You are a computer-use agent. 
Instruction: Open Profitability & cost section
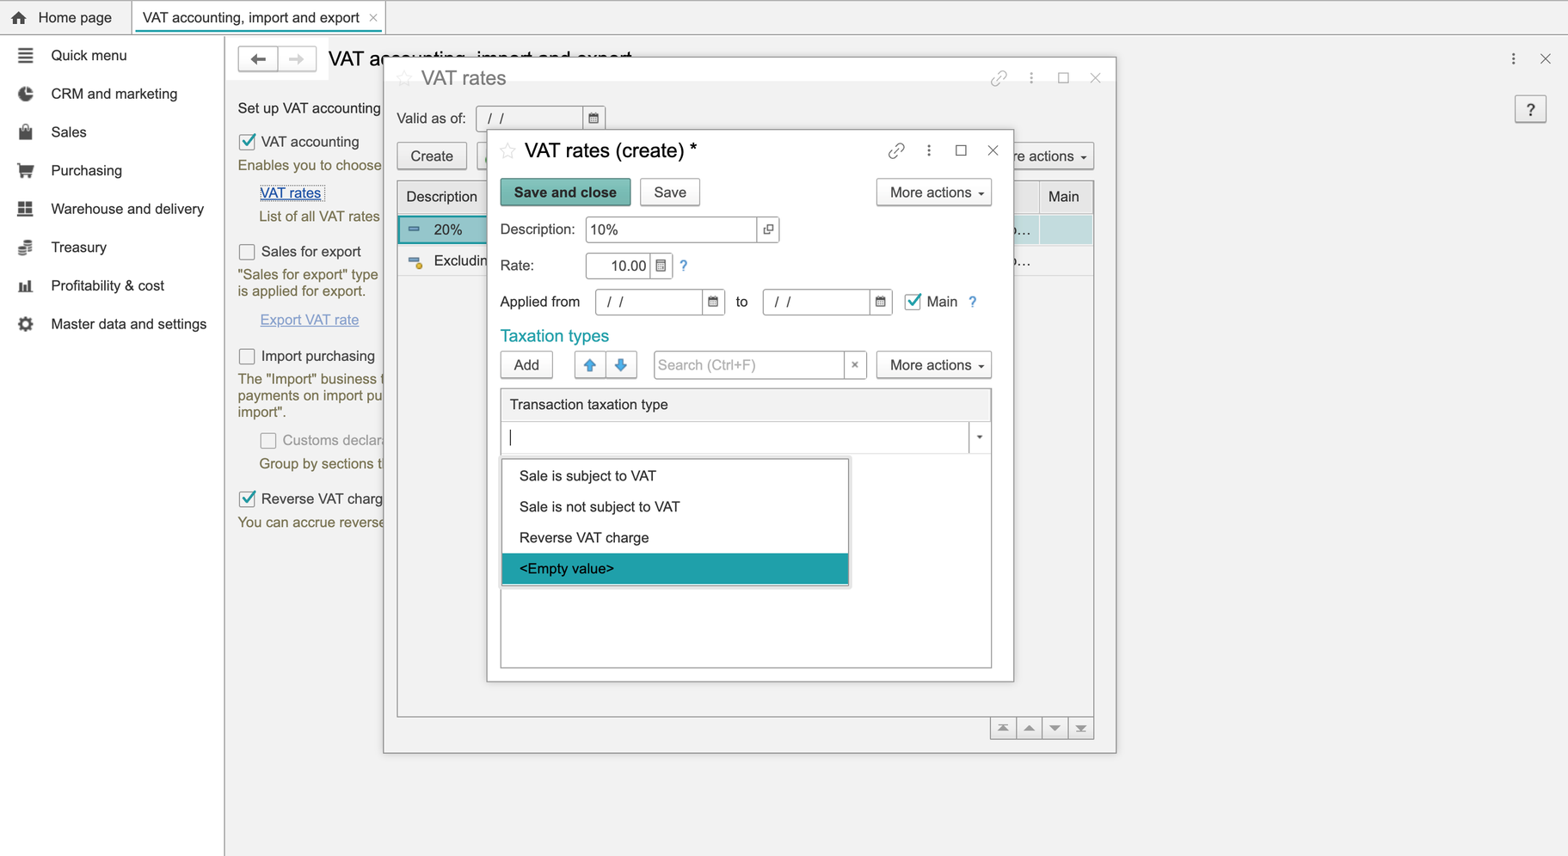(x=107, y=285)
